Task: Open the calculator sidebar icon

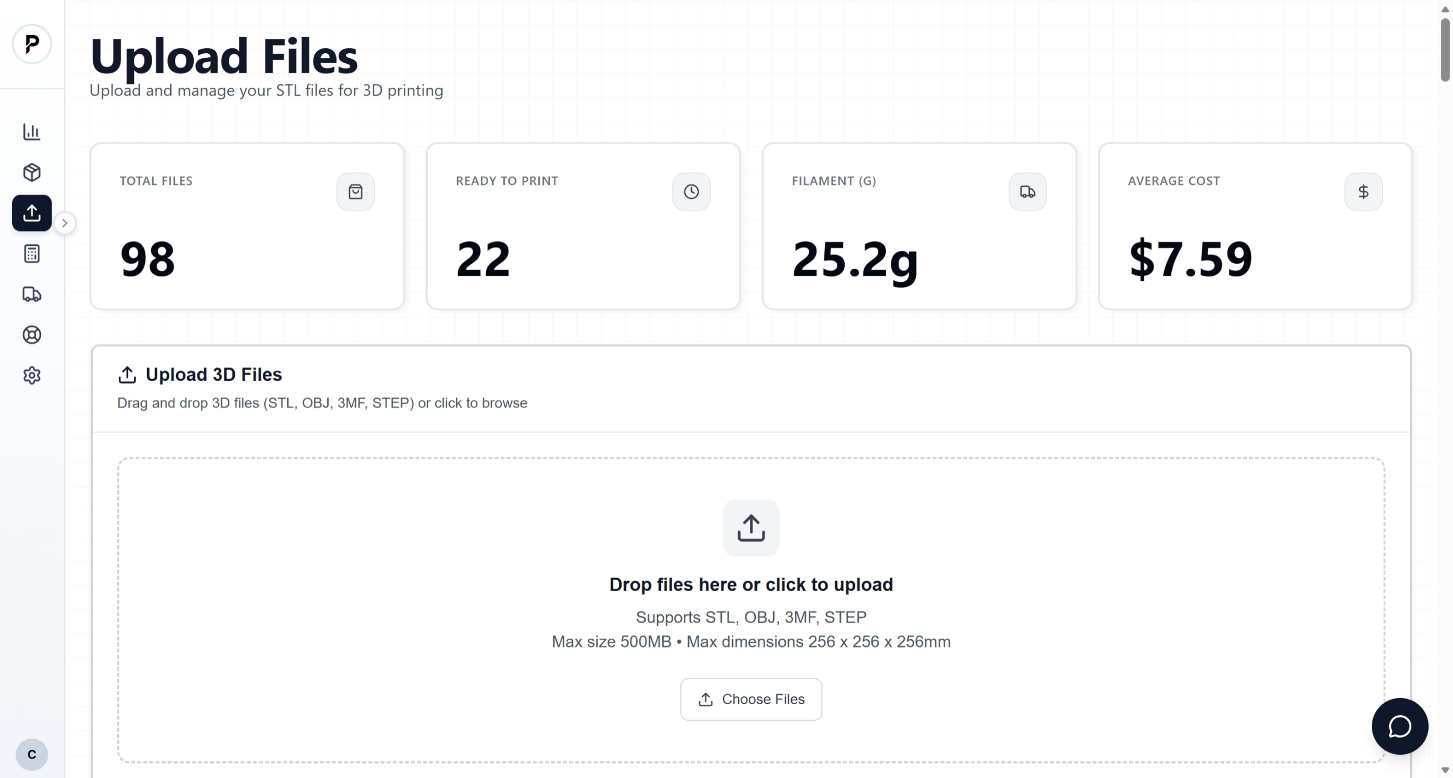Action: (32, 254)
